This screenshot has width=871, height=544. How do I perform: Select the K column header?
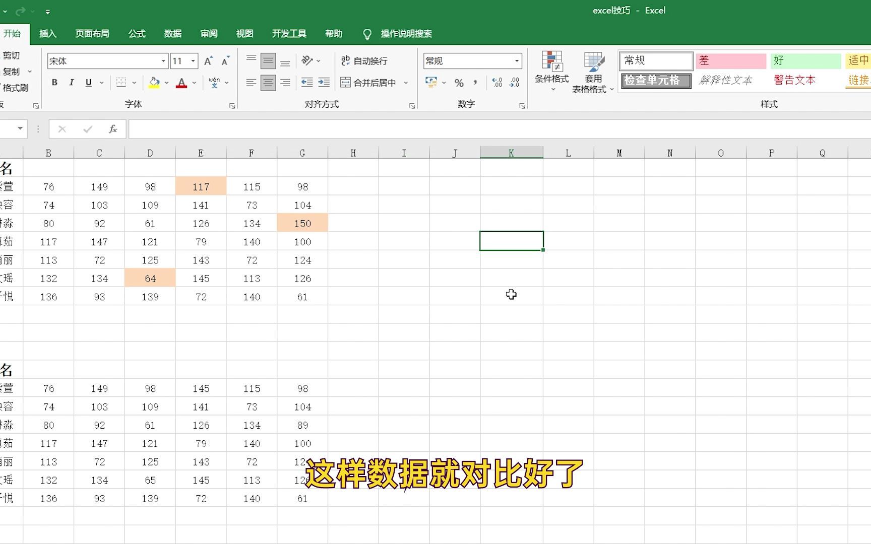click(x=511, y=152)
